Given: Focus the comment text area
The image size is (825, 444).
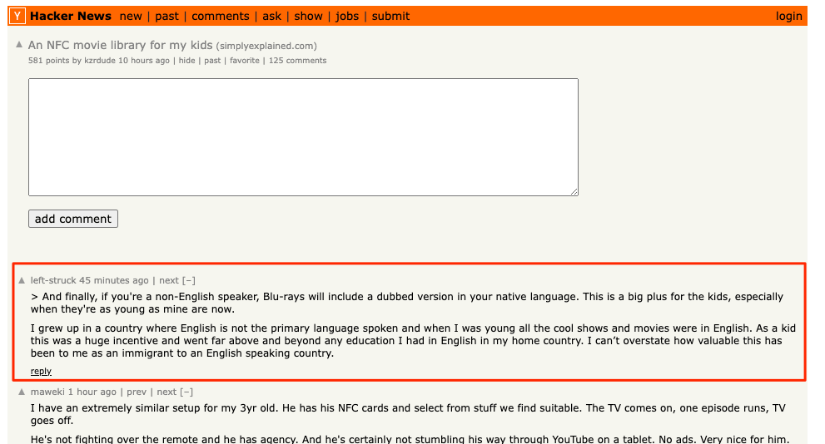Looking at the screenshot, I should click(x=303, y=137).
